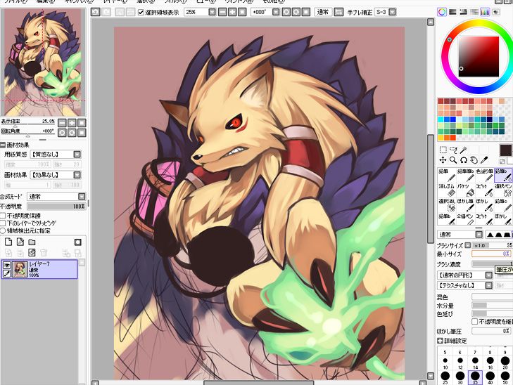Open the 手ブレ補正 S-3 stabilizer dropdown
This screenshot has width=513, height=385.
click(x=392, y=12)
